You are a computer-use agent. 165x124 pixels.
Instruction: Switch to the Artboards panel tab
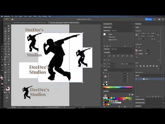(x=138, y=106)
